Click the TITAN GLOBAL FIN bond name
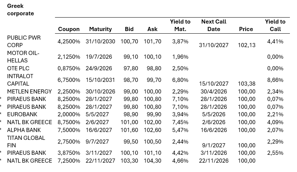Viewport: 297px width, 172px height. pyautogui.click(x=26, y=141)
